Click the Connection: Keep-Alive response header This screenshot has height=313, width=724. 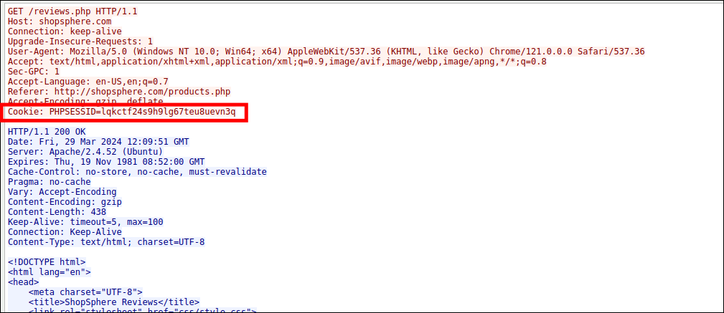pyautogui.click(x=65, y=232)
